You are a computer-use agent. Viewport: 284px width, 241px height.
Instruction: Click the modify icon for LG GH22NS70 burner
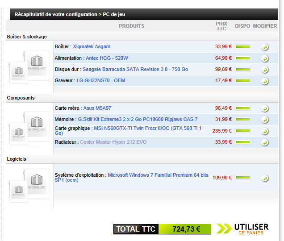(x=265, y=81)
